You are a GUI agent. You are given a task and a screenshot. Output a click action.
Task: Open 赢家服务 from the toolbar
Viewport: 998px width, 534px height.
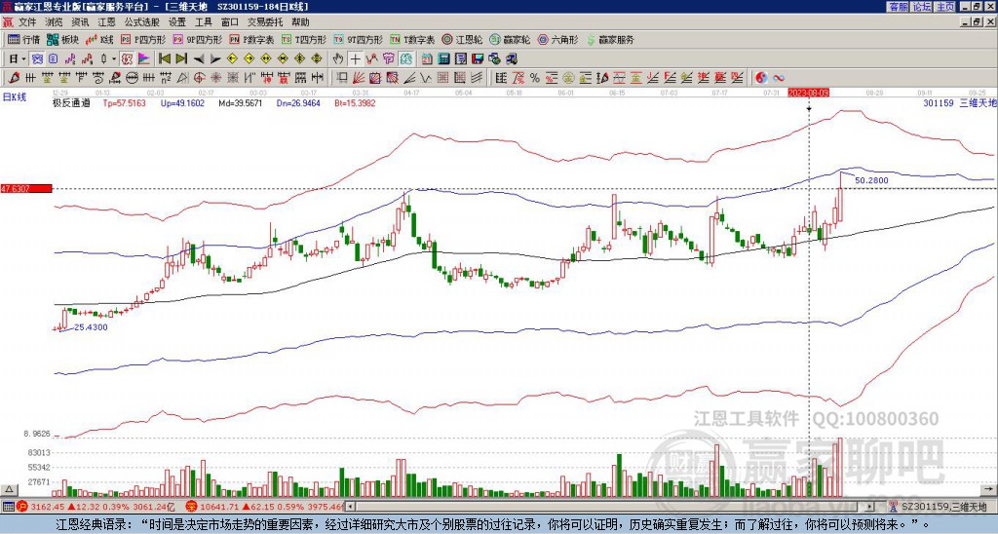coord(610,39)
